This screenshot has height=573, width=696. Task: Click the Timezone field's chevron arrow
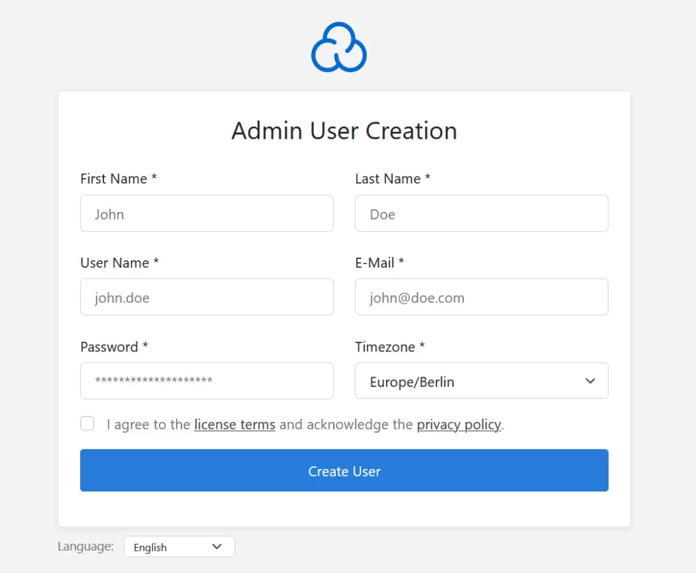coord(590,381)
